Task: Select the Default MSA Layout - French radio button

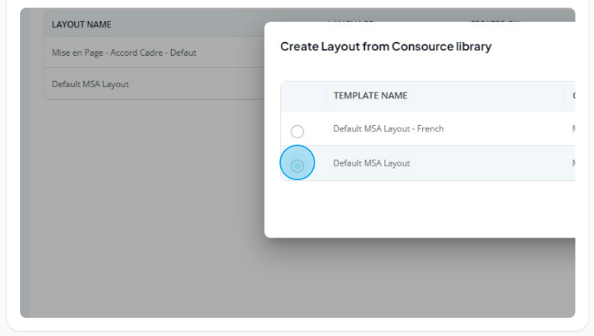Action: pyautogui.click(x=297, y=132)
